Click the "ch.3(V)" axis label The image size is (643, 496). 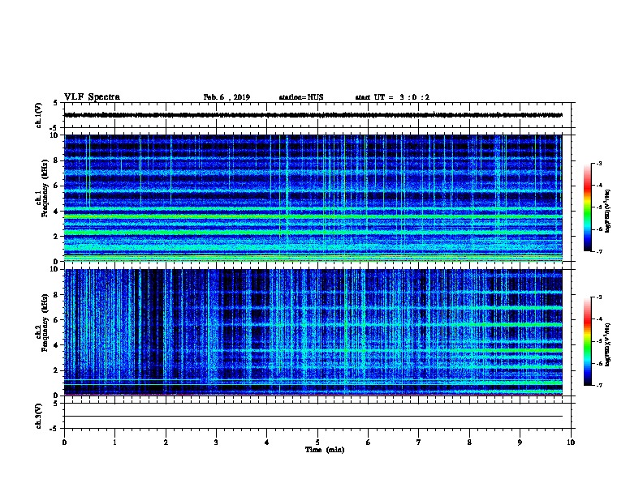point(38,416)
